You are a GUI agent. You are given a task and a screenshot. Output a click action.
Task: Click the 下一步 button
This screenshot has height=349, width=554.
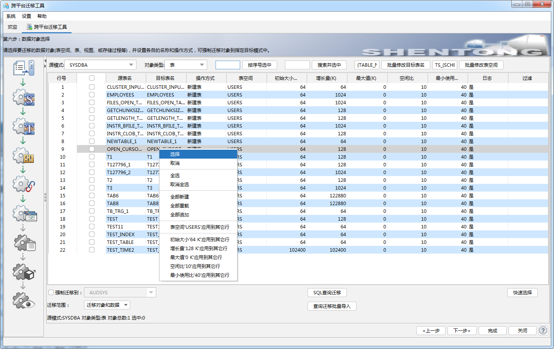[461, 330]
